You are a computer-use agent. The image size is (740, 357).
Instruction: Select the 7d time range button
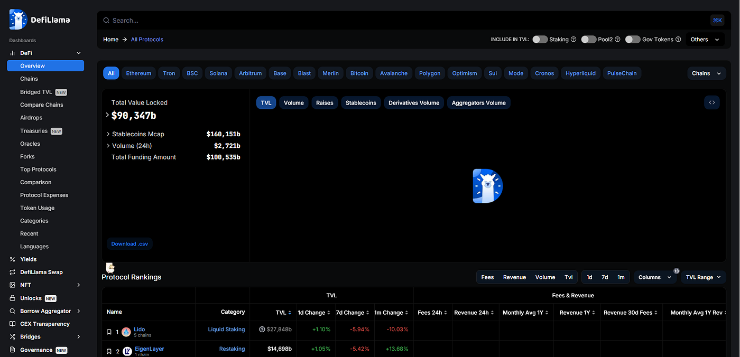[x=605, y=277]
